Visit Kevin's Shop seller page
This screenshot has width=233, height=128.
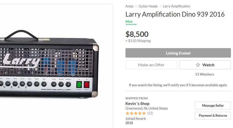[x=137, y=104]
